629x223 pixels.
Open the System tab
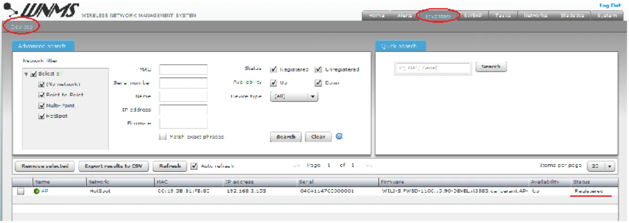pyautogui.click(x=606, y=15)
